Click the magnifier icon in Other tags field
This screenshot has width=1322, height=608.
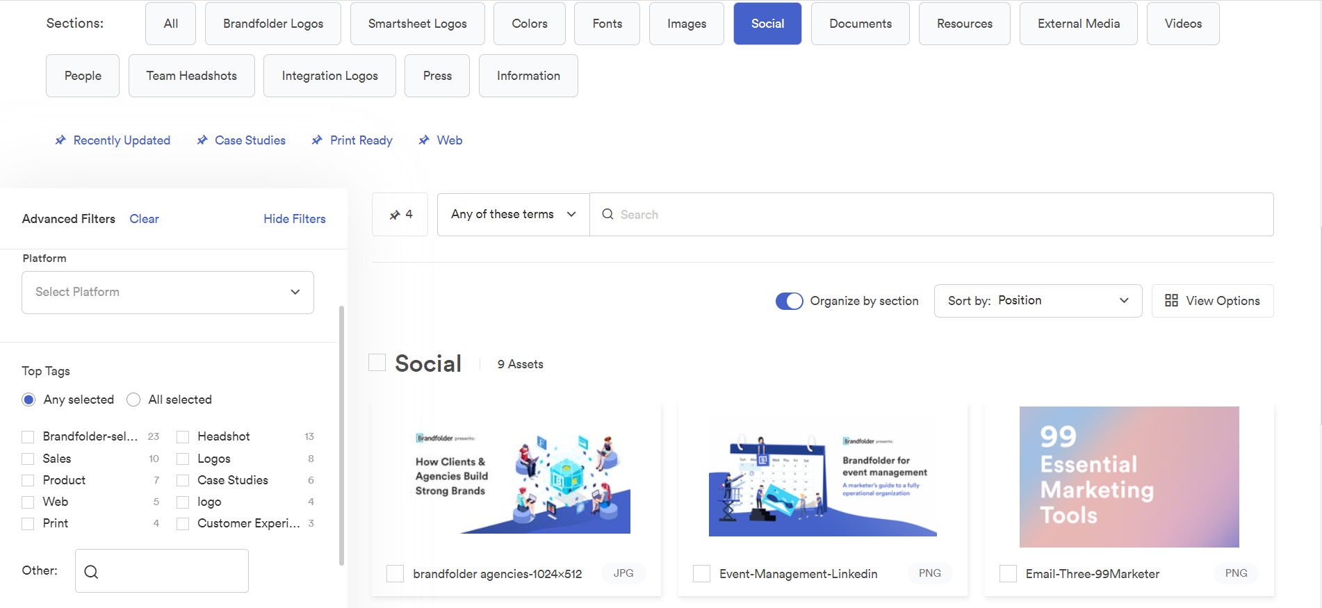point(91,571)
